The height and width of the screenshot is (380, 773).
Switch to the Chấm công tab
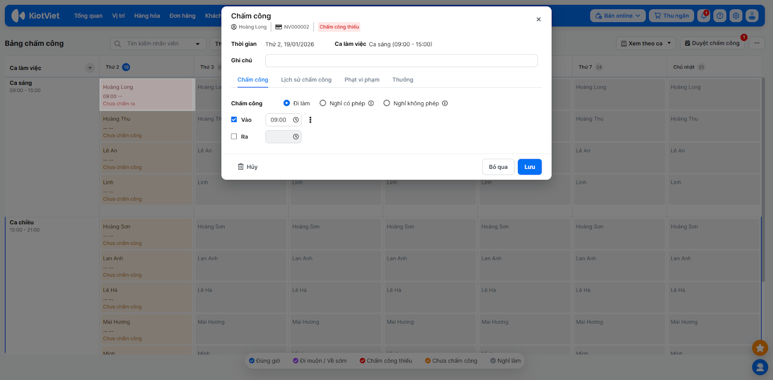(253, 80)
